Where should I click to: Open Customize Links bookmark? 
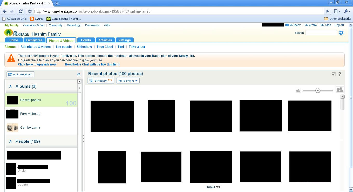click(x=15, y=19)
